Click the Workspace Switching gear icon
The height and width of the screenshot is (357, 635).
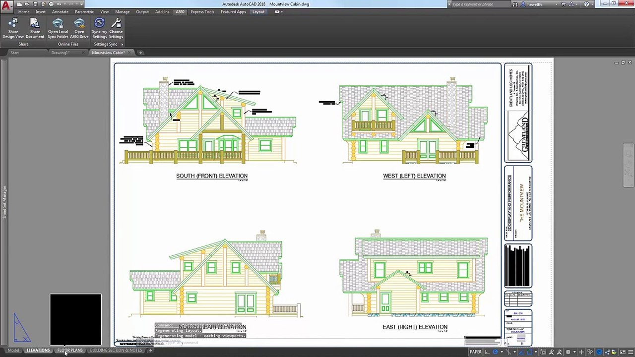point(568,352)
